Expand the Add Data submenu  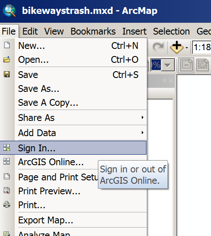coord(143,133)
